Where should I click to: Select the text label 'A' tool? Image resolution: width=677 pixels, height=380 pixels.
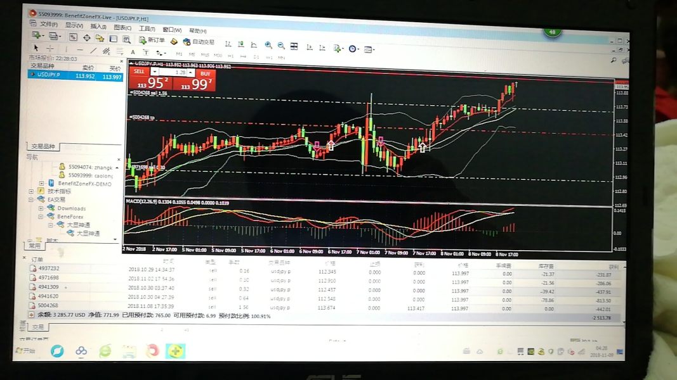click(133, 52)
